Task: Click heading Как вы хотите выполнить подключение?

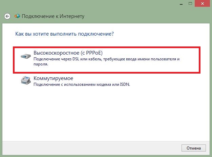Action: coord(64,34)
